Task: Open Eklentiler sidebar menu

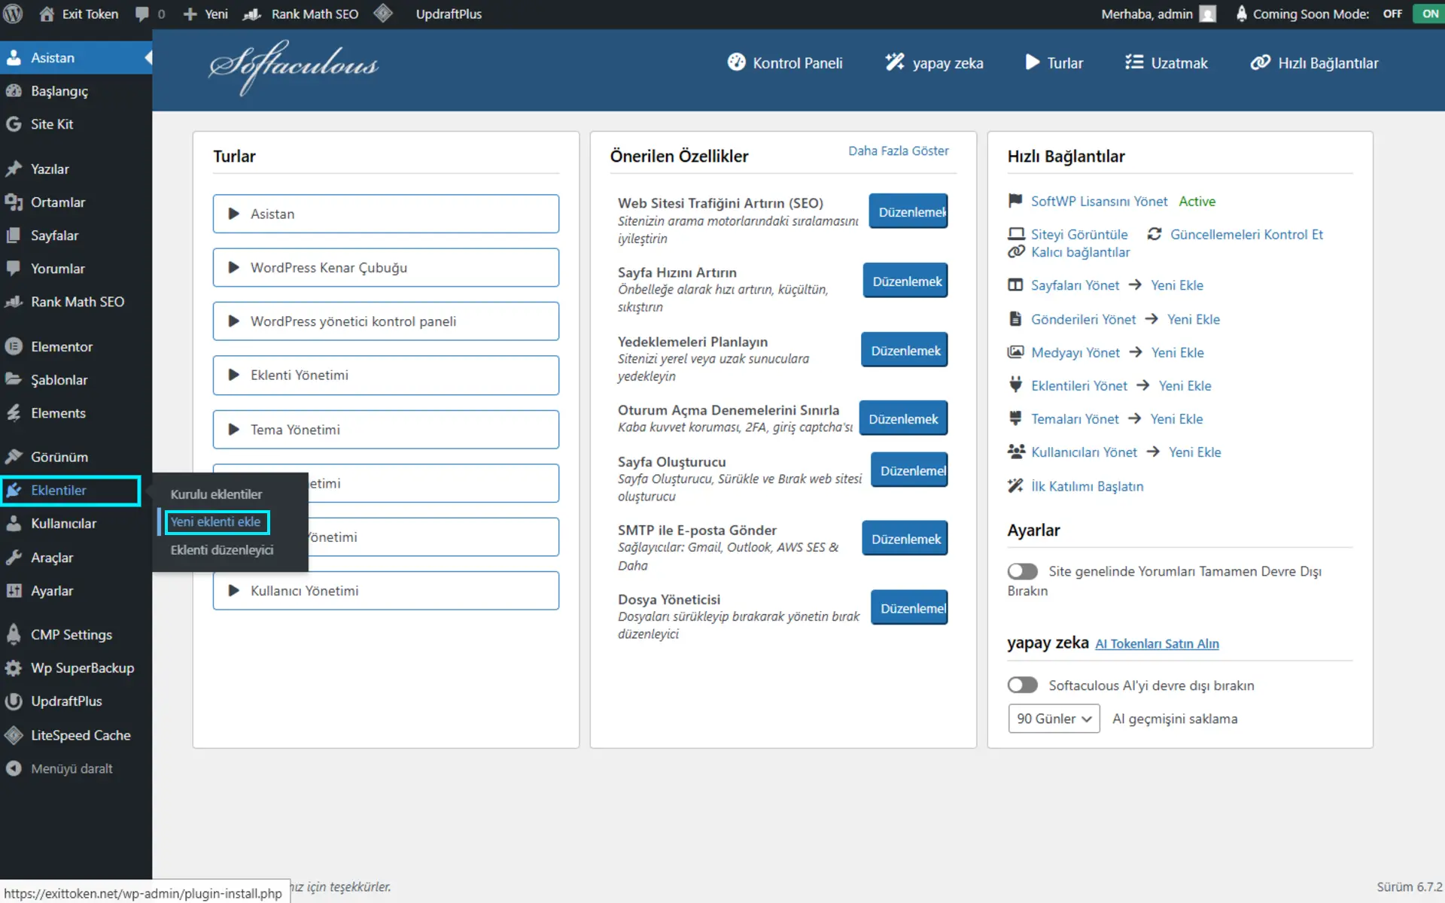Action: (x=71, y=491)
